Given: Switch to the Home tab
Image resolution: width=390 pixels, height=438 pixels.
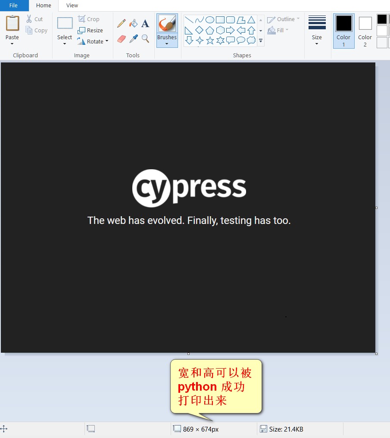Looking at the screenshot, I should click(44, 5).
